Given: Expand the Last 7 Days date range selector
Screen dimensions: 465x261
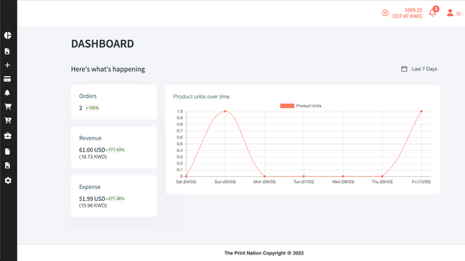Looking at the screenshot, I should (419, 69).
